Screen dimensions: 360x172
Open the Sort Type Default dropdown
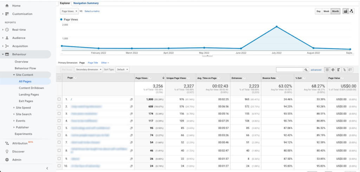click(122, 69)
